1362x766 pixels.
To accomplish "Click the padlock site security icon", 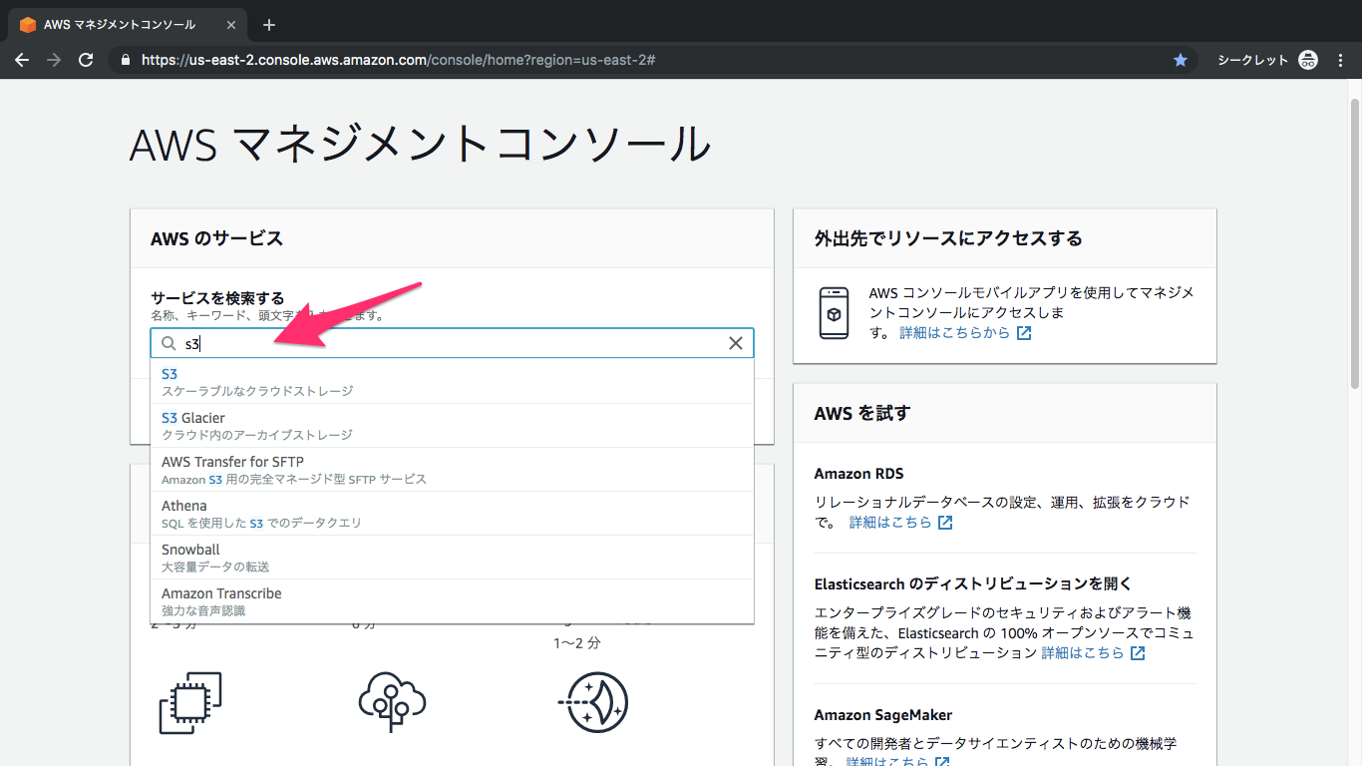I will (125, 60).
